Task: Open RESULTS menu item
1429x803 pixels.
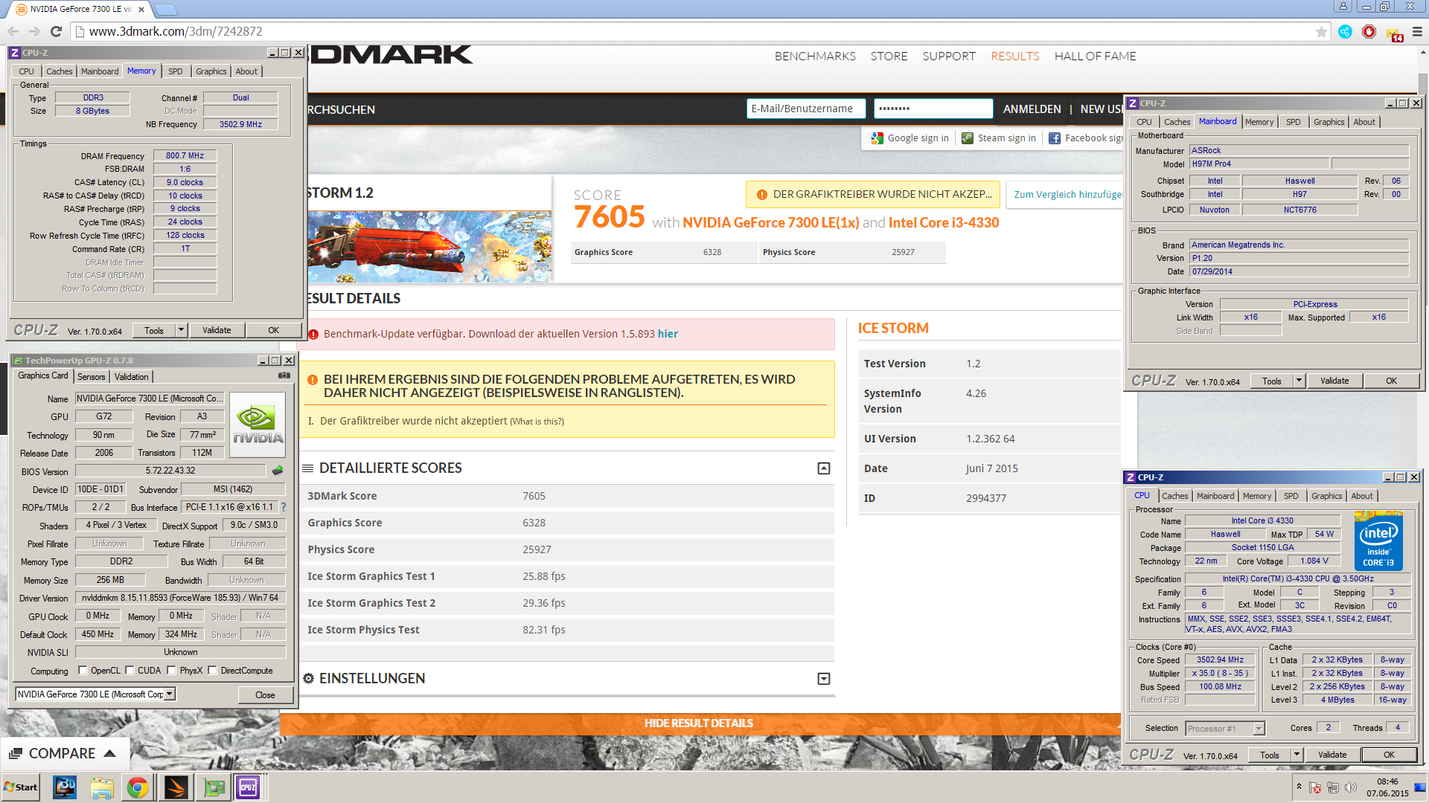Action: point(1014,57)
